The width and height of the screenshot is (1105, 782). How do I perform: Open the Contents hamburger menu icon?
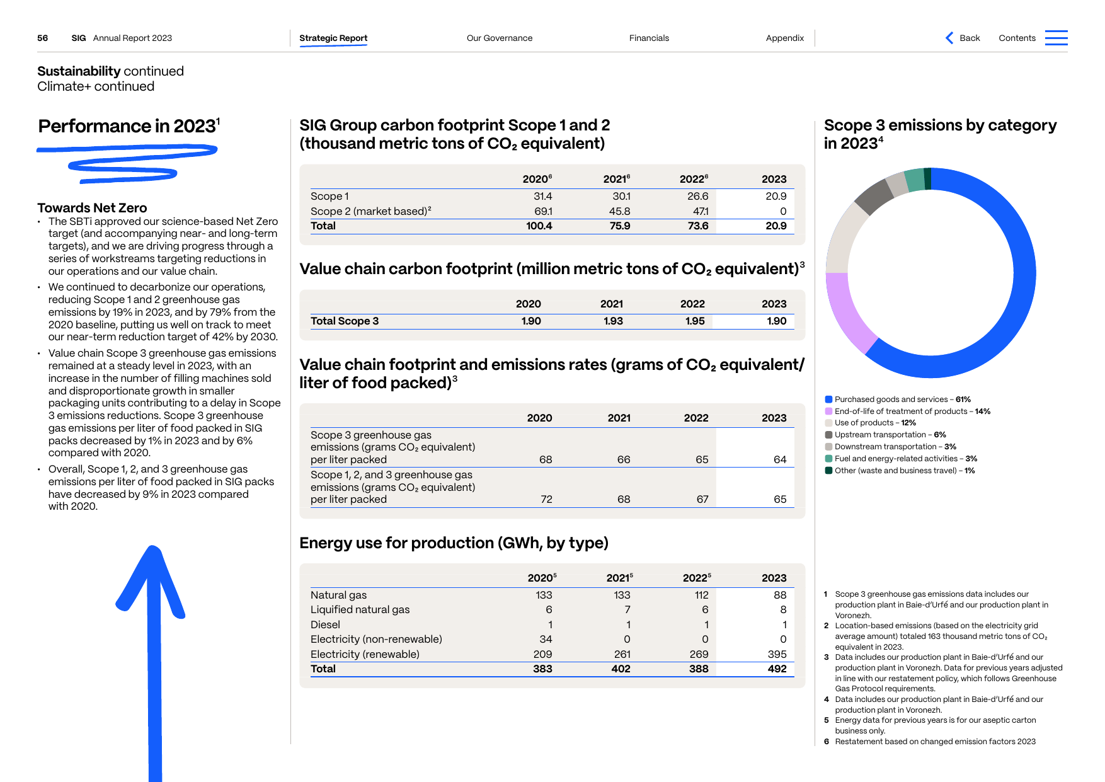coord(1056,38)
